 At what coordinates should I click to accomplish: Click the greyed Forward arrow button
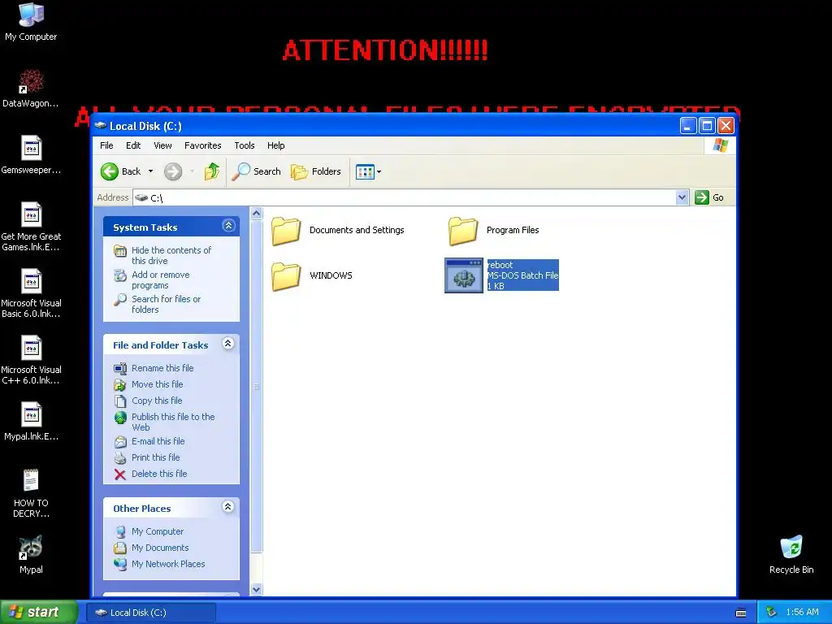click(x=173, y=171)
